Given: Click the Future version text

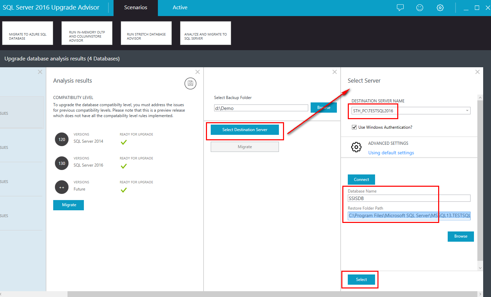Looking at the screenshot, I should pyautogui.click(x=79, y=189).
